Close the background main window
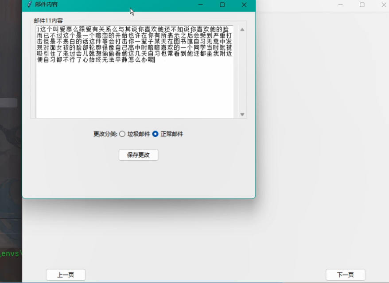Screen dimensions: 389x283 tap(384, 5)
